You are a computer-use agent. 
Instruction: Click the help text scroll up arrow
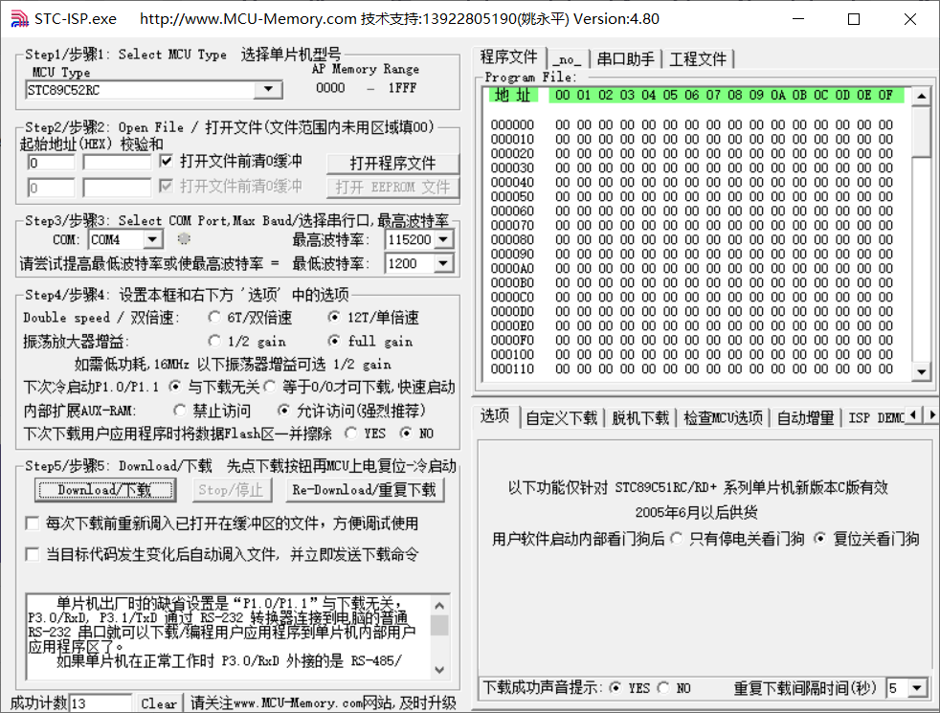point(439,606)
